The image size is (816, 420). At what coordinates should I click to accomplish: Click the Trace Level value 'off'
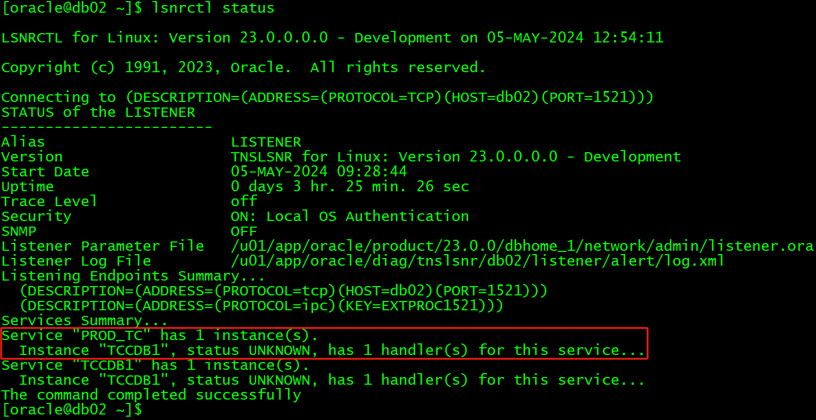pyautogui.click(x=244, y=202)
